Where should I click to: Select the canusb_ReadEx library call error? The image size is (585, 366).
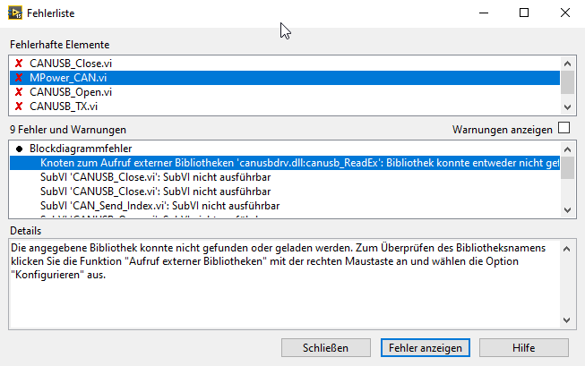pos(296,163)
